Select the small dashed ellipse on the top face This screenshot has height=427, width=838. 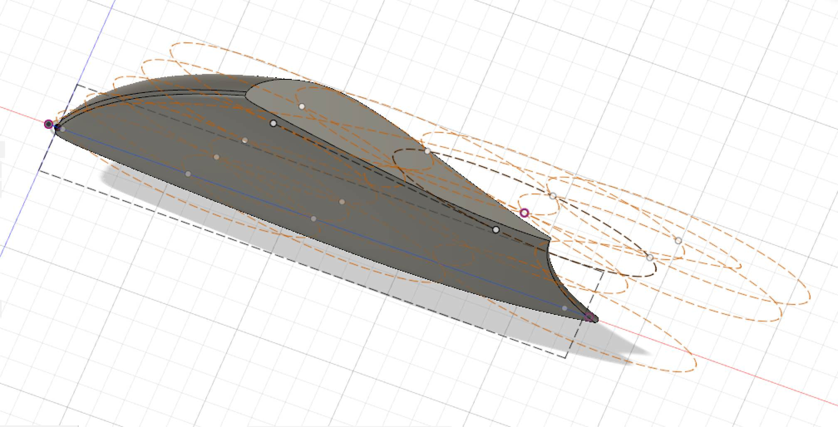tap(414, 160)
